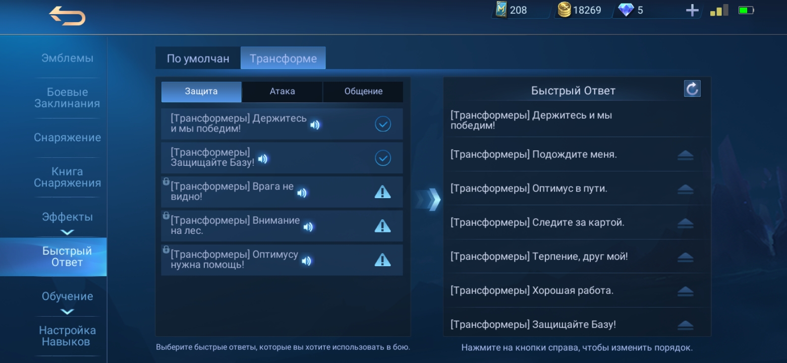Screen dimensions: 787x363
Task: Select the 'По умолчан' preset tab
Action: coord(198,58)
